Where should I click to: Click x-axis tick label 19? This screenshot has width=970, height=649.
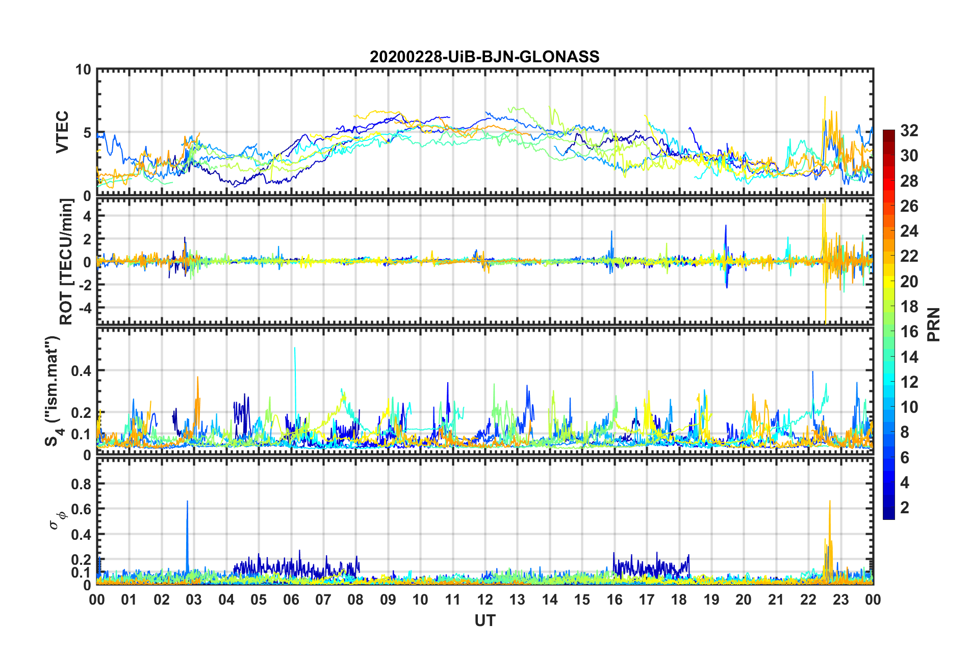click(x=711, y=600)
